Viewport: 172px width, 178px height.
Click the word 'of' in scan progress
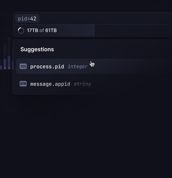point(42,30)
